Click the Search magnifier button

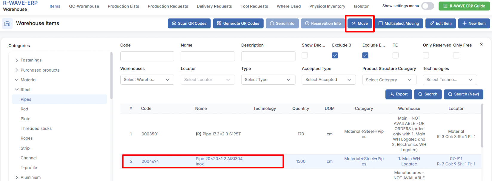point(428,94)
